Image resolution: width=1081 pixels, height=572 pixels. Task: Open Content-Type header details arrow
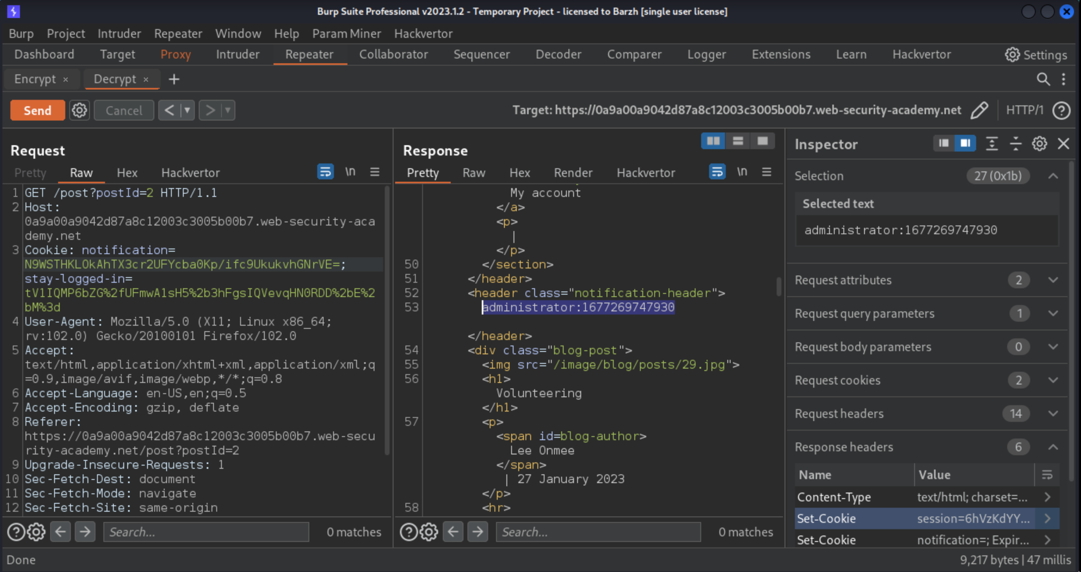[1047, 497]
